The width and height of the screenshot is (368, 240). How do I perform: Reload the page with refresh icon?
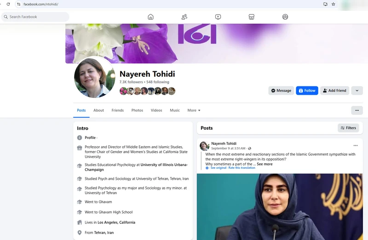click(x=8, y=4)
